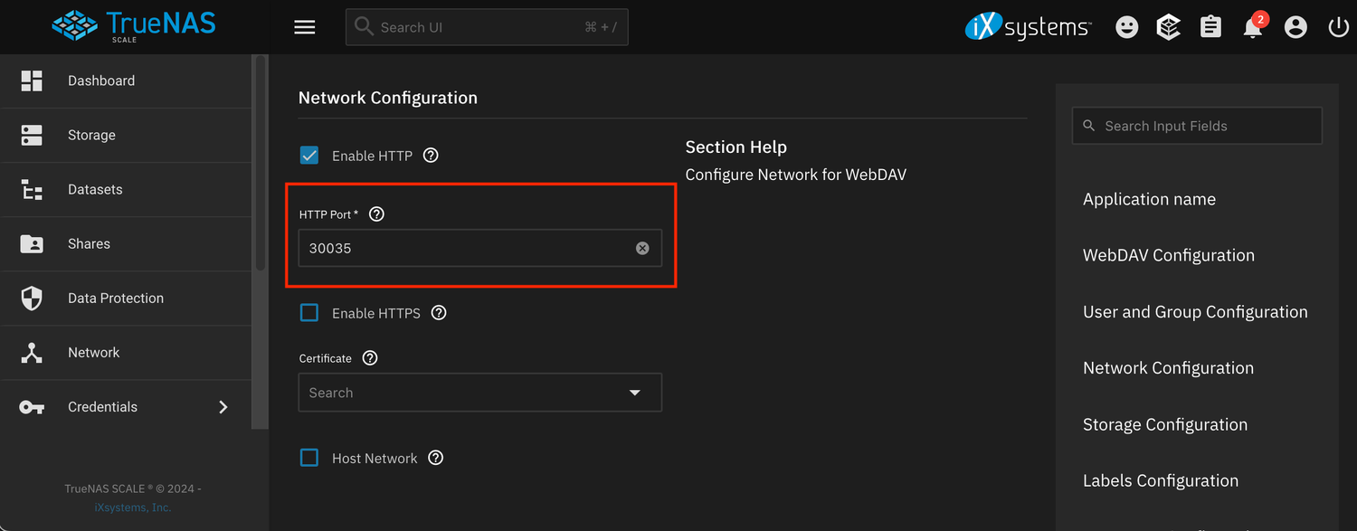Show help tooltip for Enable HTTPS

[439, 313]
